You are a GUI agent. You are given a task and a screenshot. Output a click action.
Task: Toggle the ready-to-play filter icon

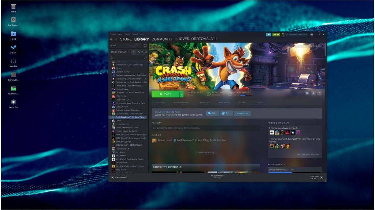click(146, 52)
